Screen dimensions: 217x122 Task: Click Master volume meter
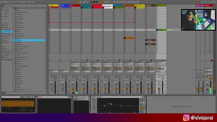point(211,87)
